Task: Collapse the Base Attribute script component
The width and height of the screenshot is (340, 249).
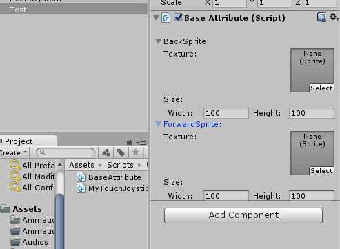Action: point(156,18)
